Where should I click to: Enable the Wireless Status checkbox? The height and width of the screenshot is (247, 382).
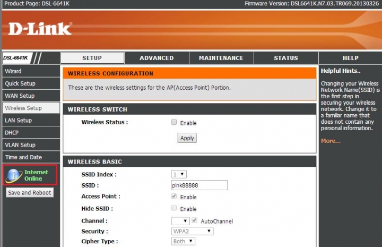pos(173,122)
